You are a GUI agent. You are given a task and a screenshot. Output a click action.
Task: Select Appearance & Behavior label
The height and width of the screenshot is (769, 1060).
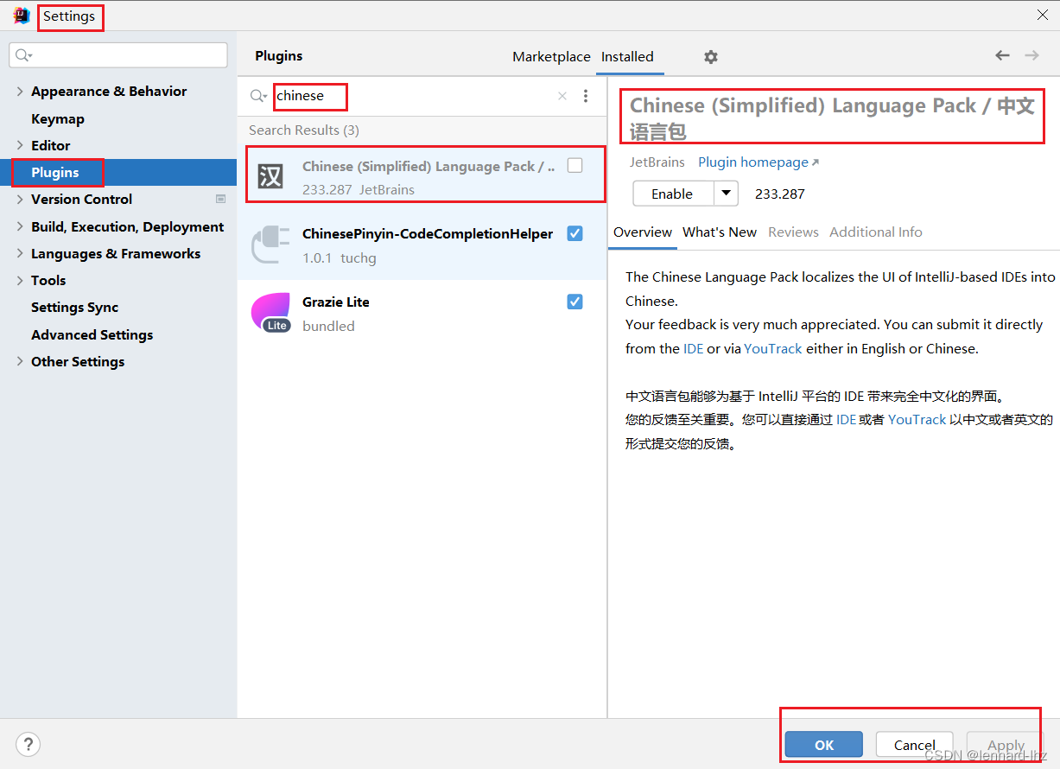(x=109, y=91)
